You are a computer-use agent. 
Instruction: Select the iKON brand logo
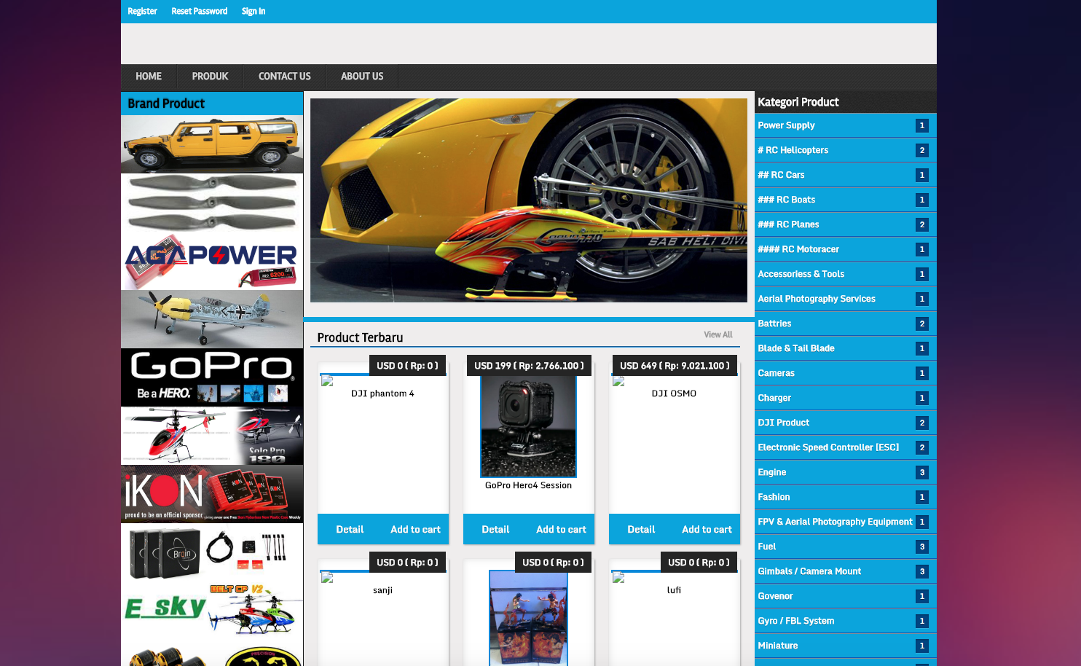211,494
